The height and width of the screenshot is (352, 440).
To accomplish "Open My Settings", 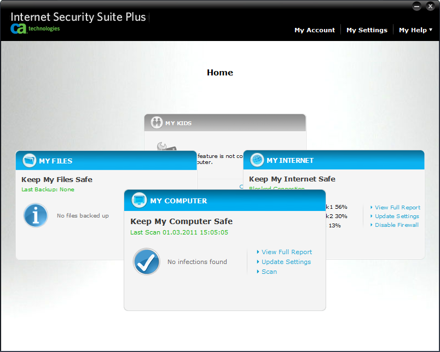I will tap(367, 30).
